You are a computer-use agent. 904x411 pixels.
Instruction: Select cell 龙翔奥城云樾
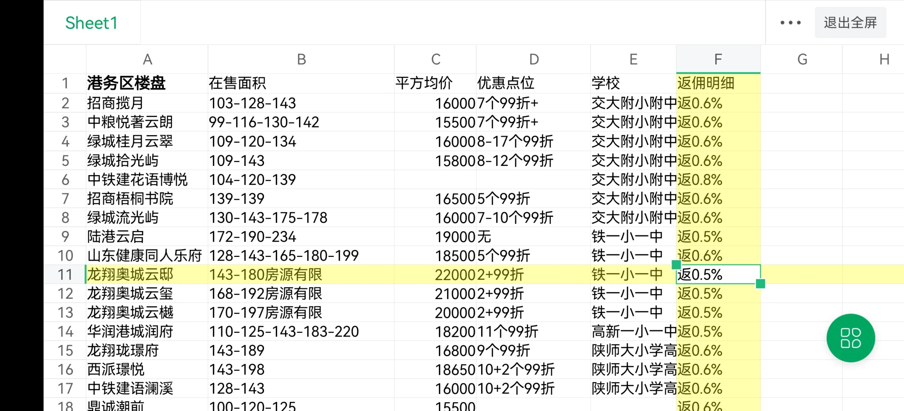pos(147,312)
